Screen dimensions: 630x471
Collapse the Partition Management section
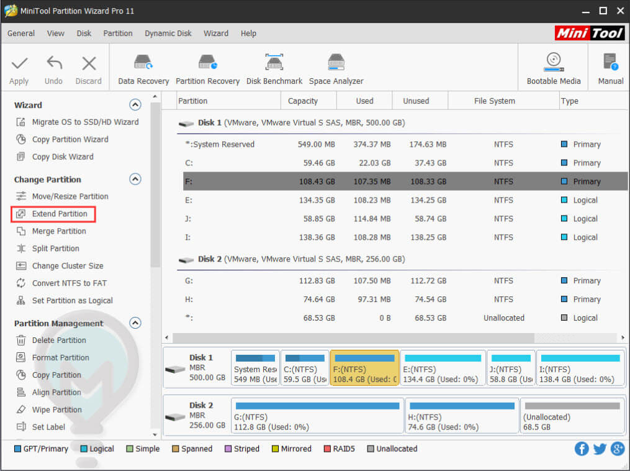point(135,322)
